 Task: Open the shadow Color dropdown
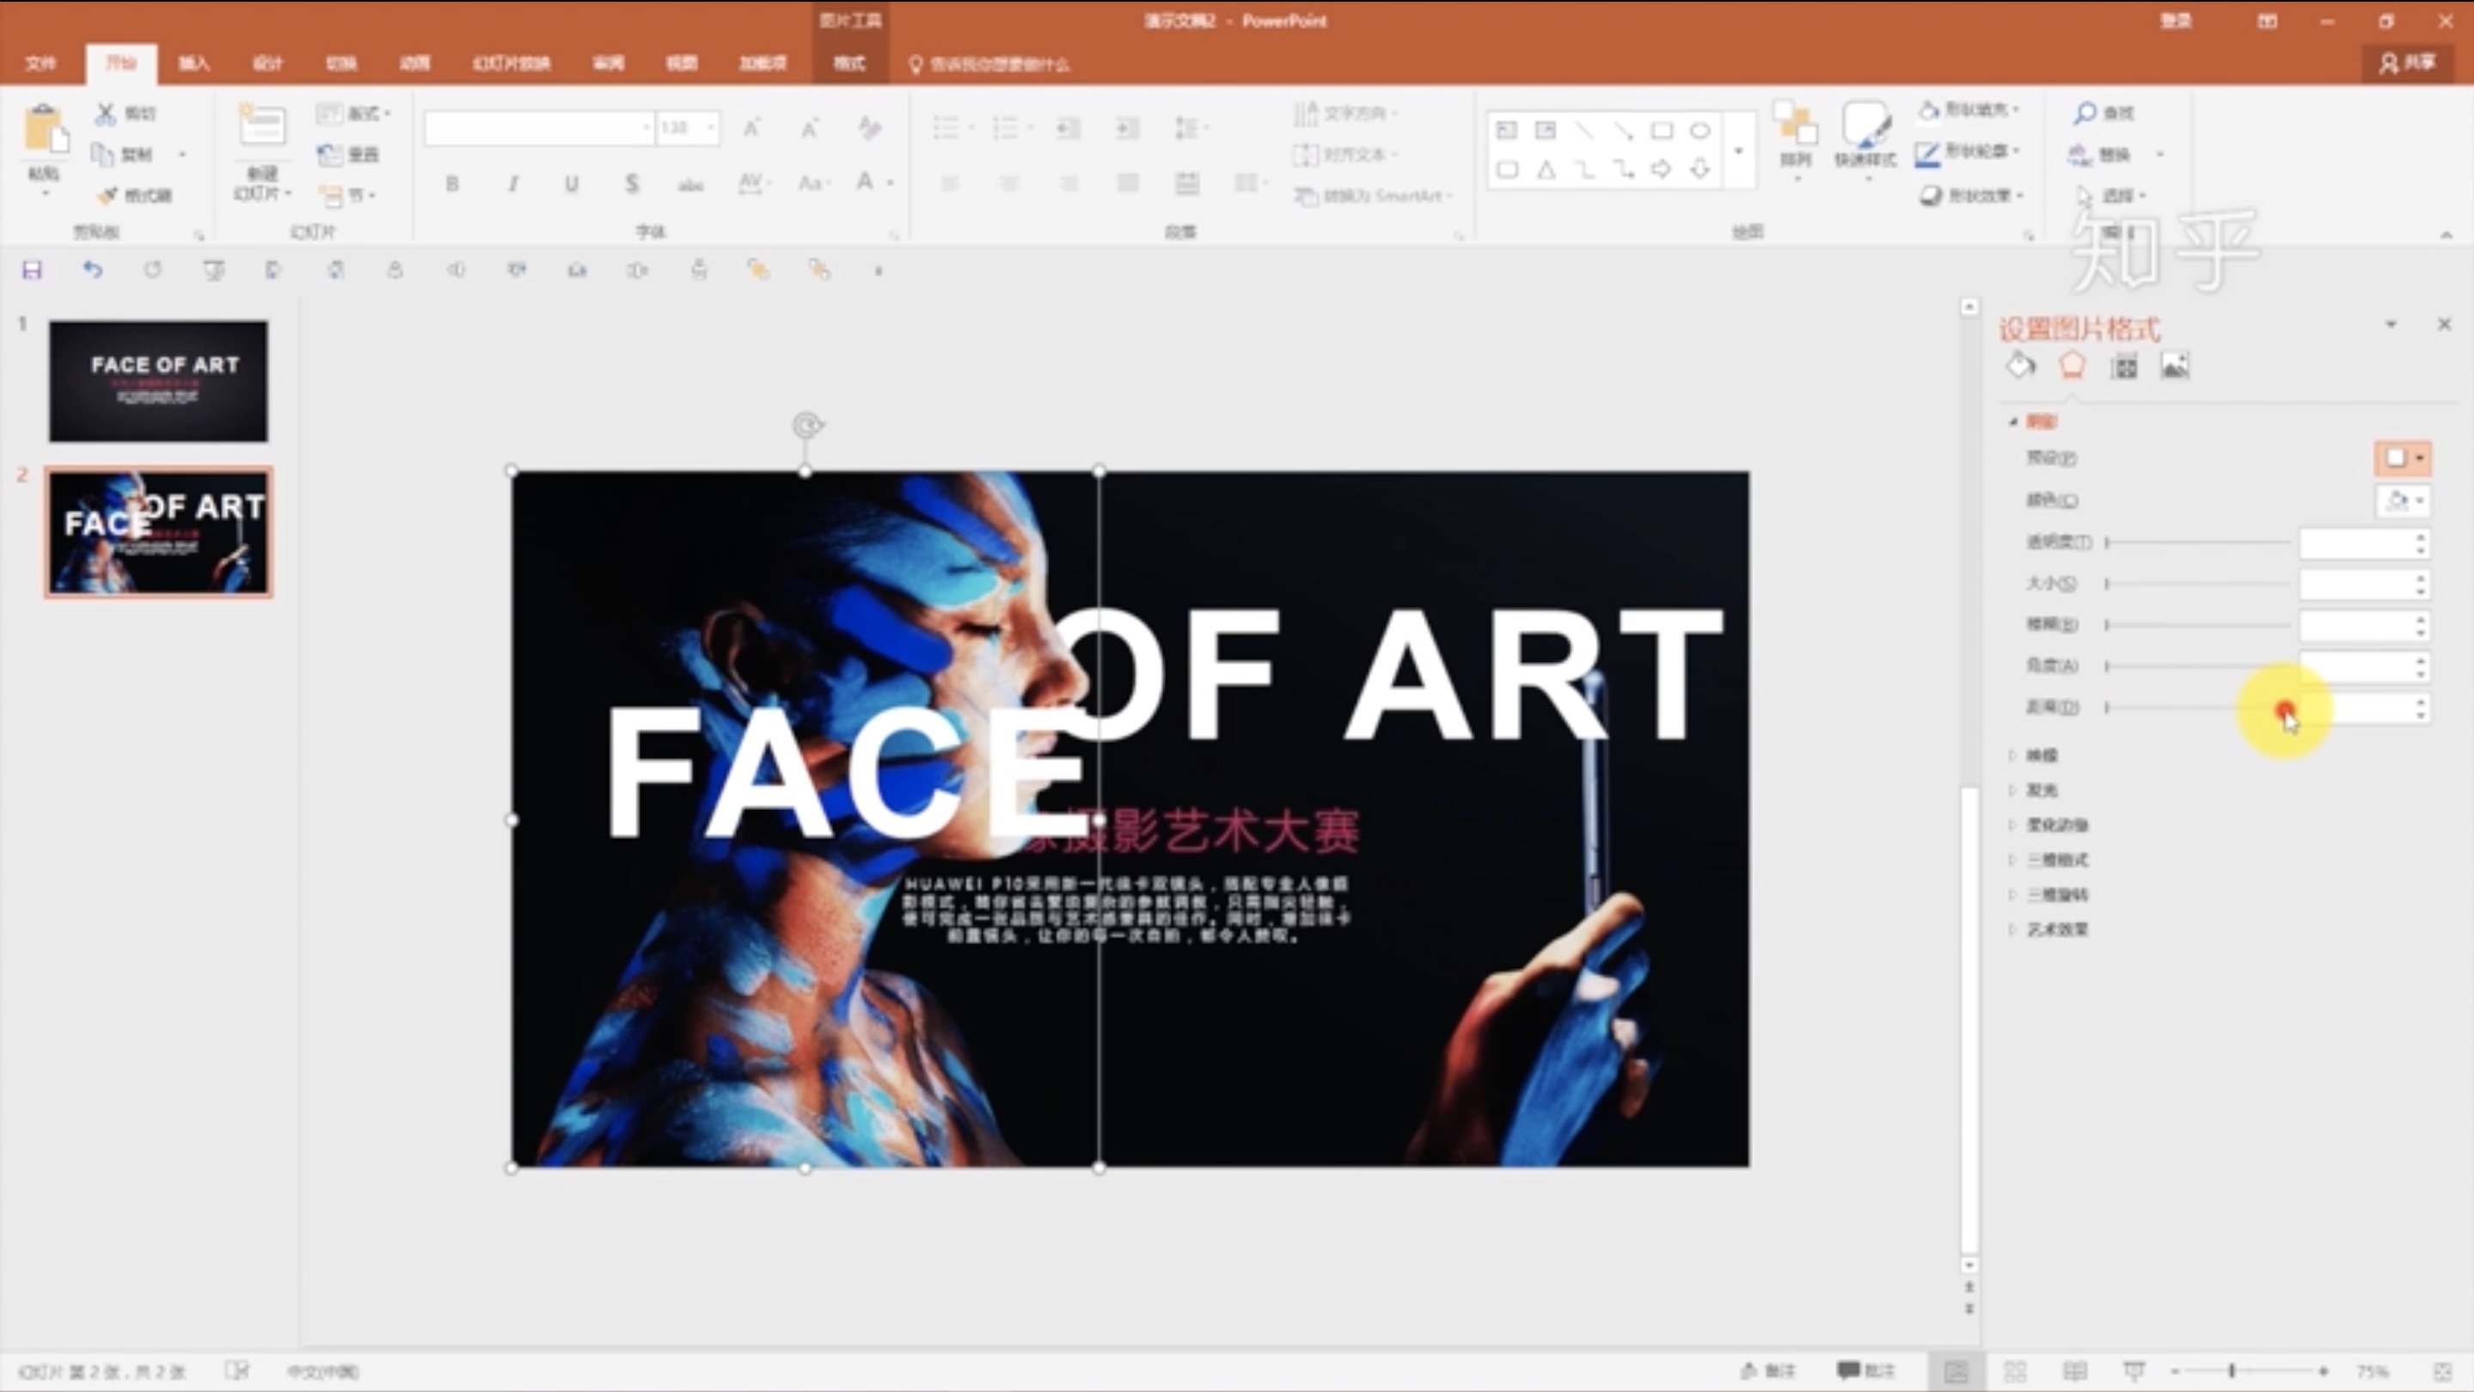point(2404,500)
